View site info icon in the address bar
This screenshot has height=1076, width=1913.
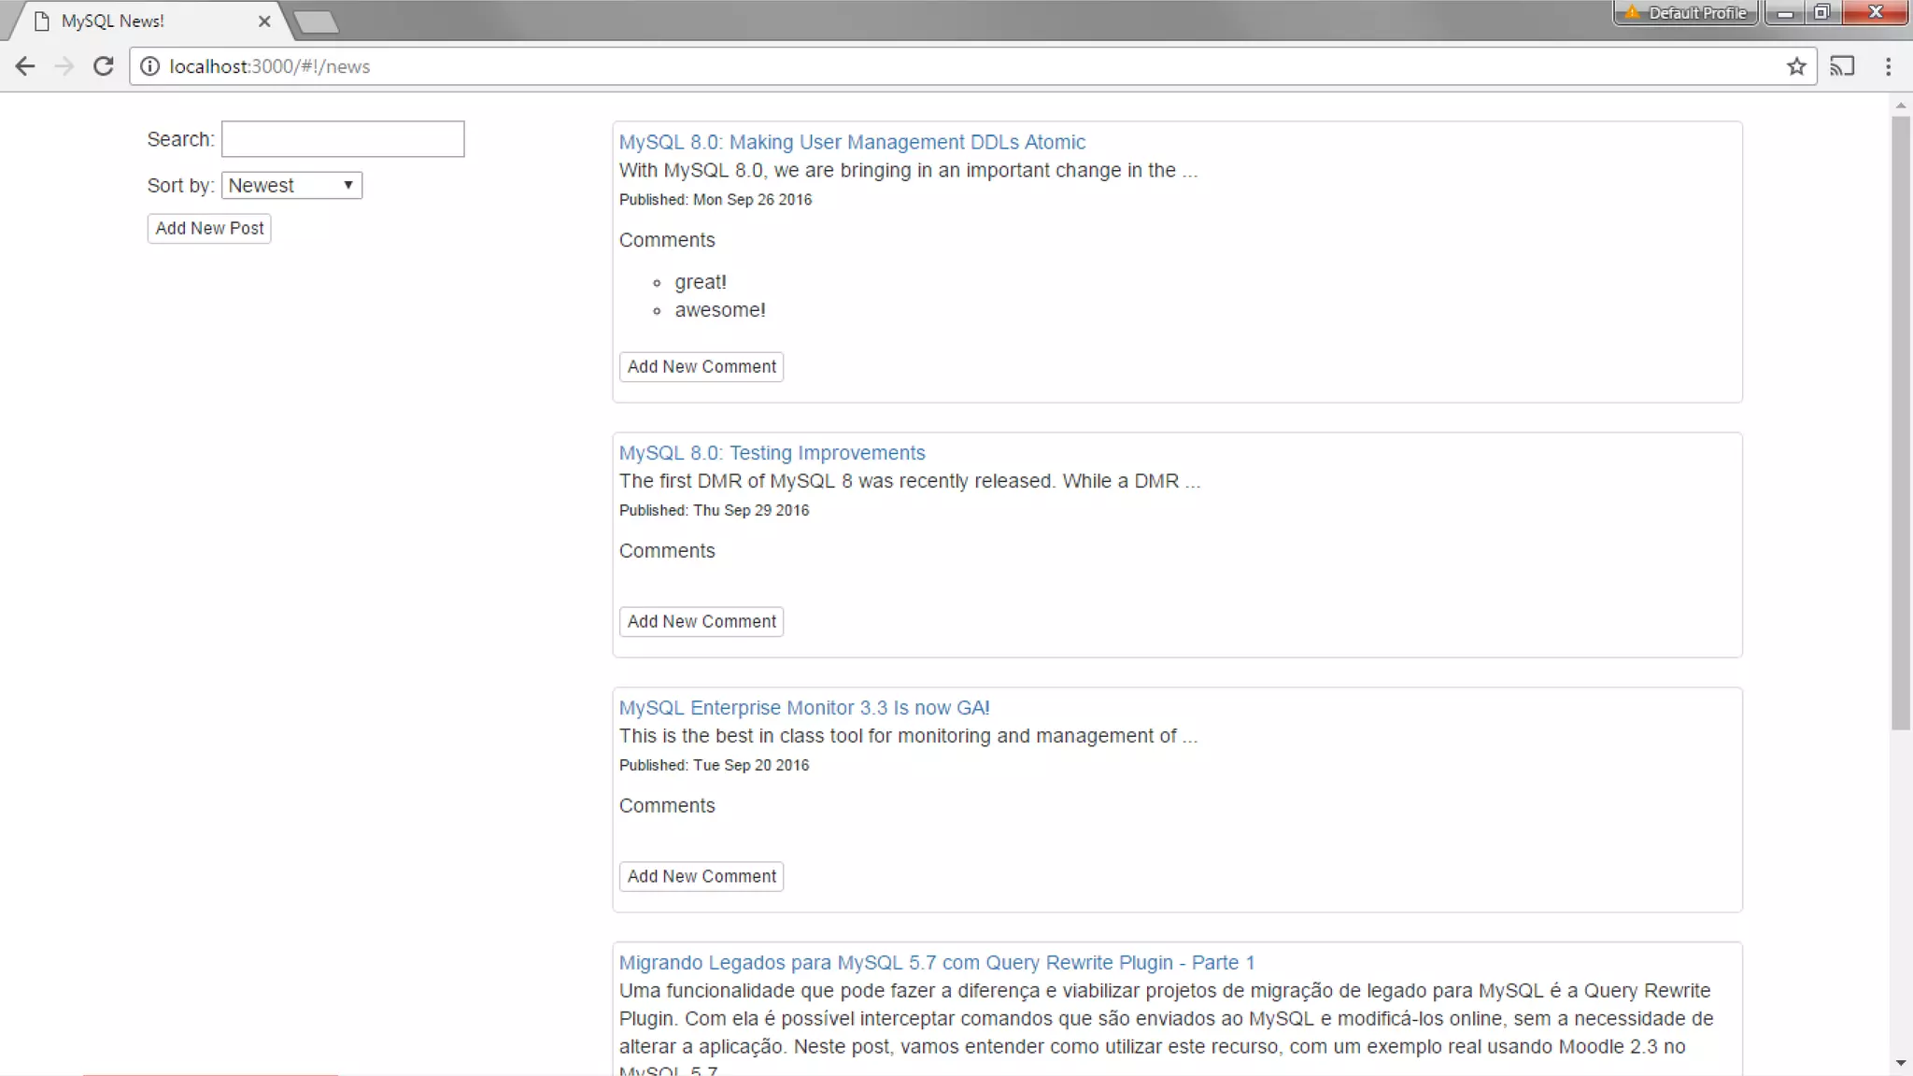(x=149, y=66)
